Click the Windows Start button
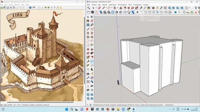200x112 pixels. click(x=67, y=109)
